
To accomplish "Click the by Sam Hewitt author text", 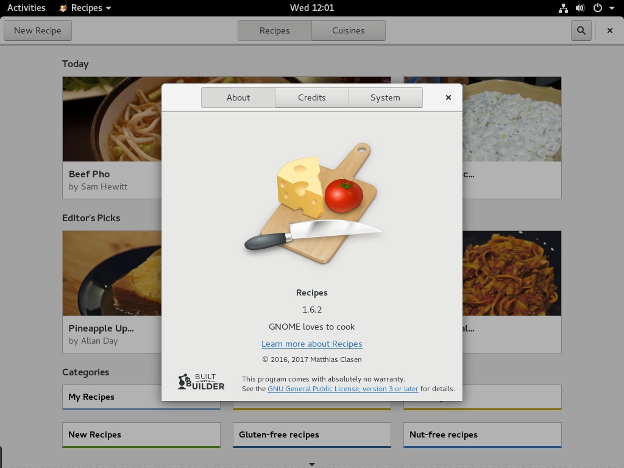I will pos(98,186).
